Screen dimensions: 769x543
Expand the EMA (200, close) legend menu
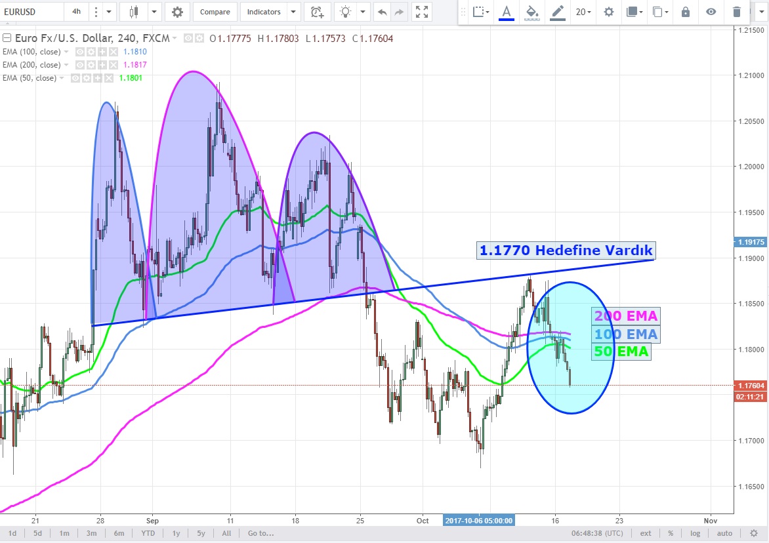(64, 65)
